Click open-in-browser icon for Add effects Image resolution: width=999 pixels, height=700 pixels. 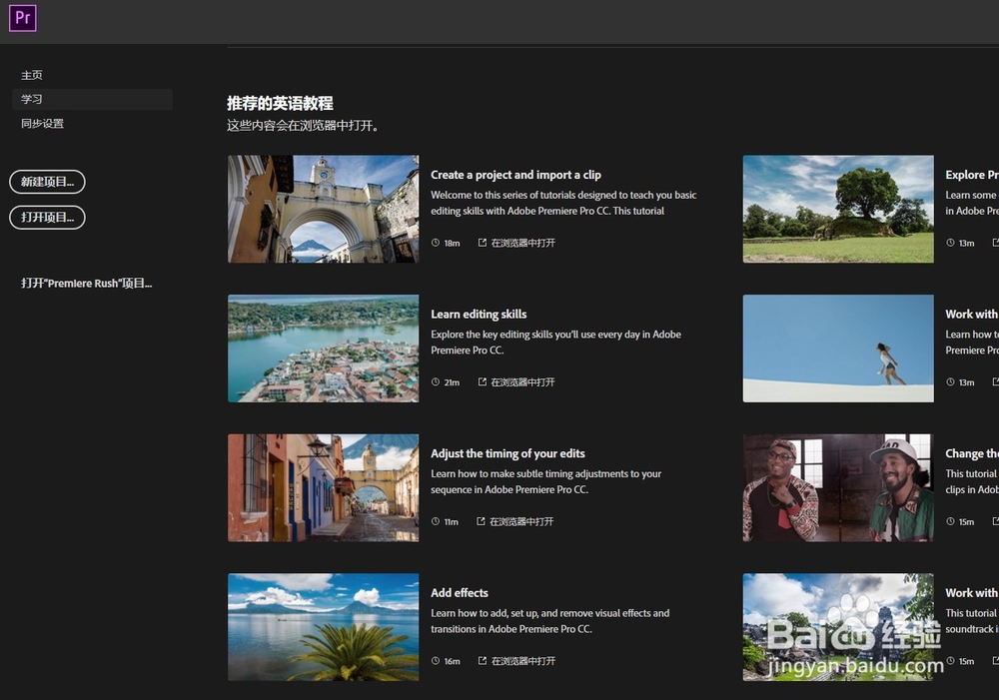(483, 661)
